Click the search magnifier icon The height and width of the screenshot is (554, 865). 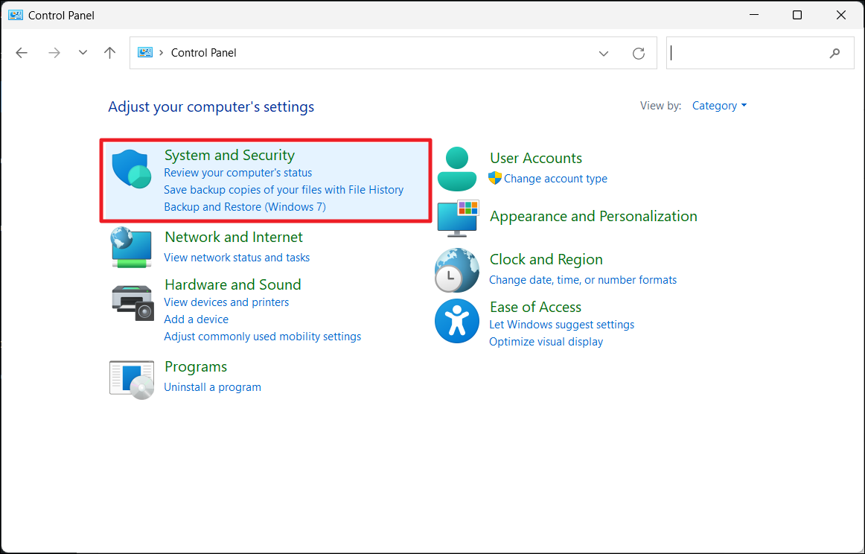click(x=834, y=53)
